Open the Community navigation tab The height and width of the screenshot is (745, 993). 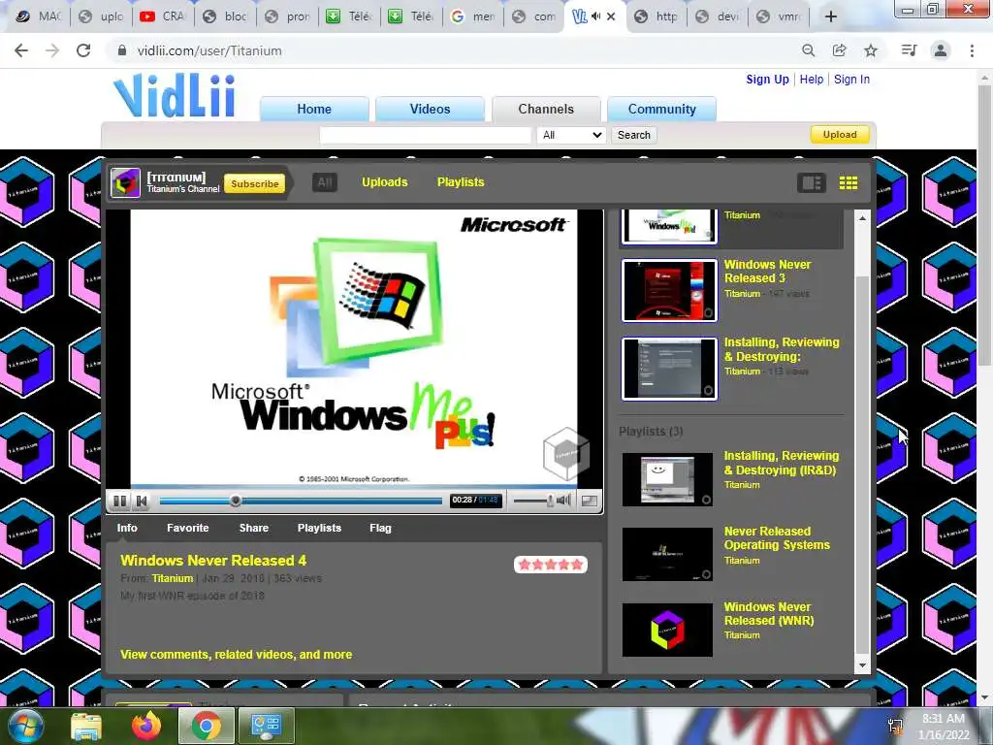point(661,109)
